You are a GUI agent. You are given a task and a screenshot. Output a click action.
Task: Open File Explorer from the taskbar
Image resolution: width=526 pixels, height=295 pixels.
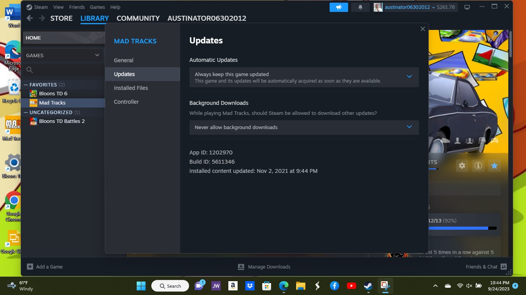point(300,286)
